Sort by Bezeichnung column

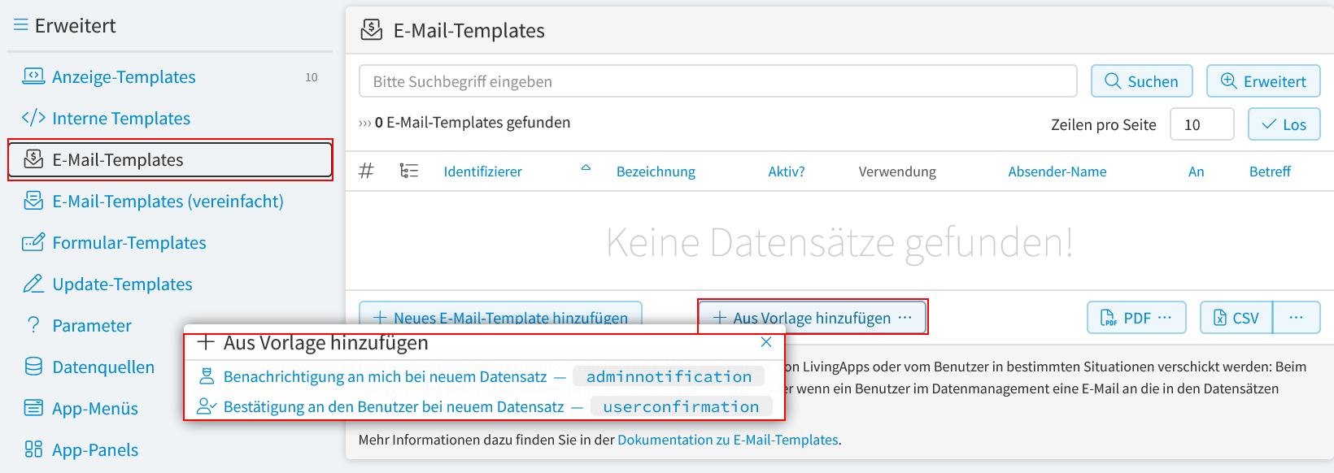click(656, 171)
